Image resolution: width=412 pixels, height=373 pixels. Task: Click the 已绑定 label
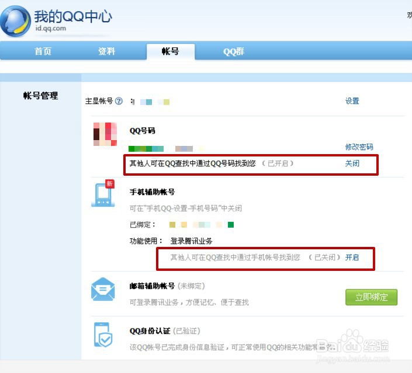pos(143,225)
